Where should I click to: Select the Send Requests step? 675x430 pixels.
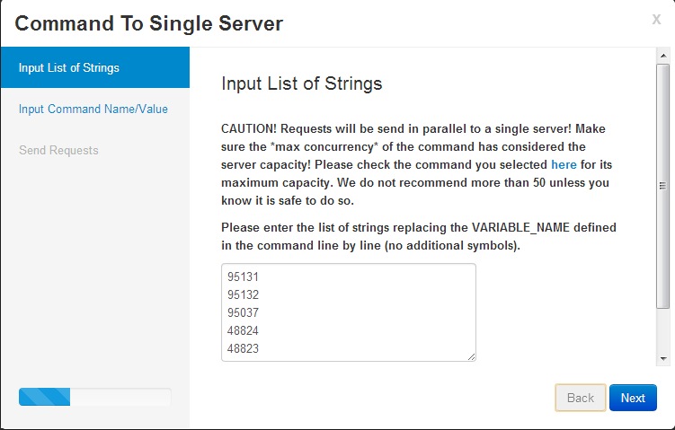tap(58, 150)
